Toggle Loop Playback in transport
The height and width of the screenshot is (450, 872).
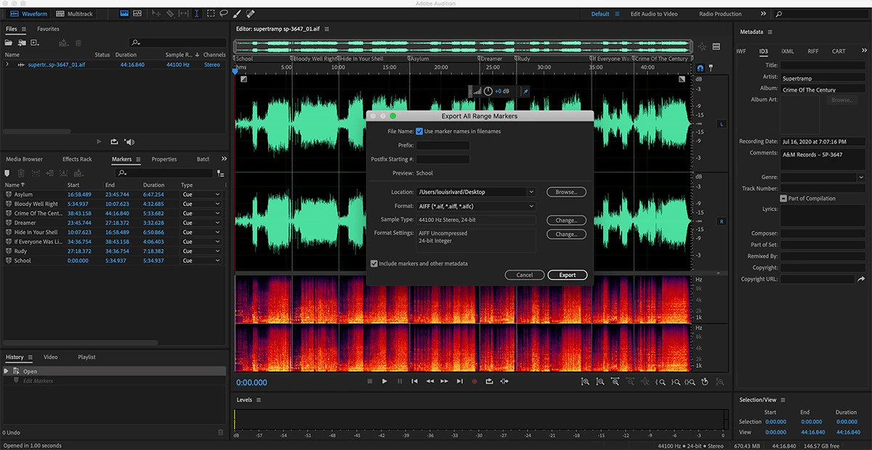490,381
